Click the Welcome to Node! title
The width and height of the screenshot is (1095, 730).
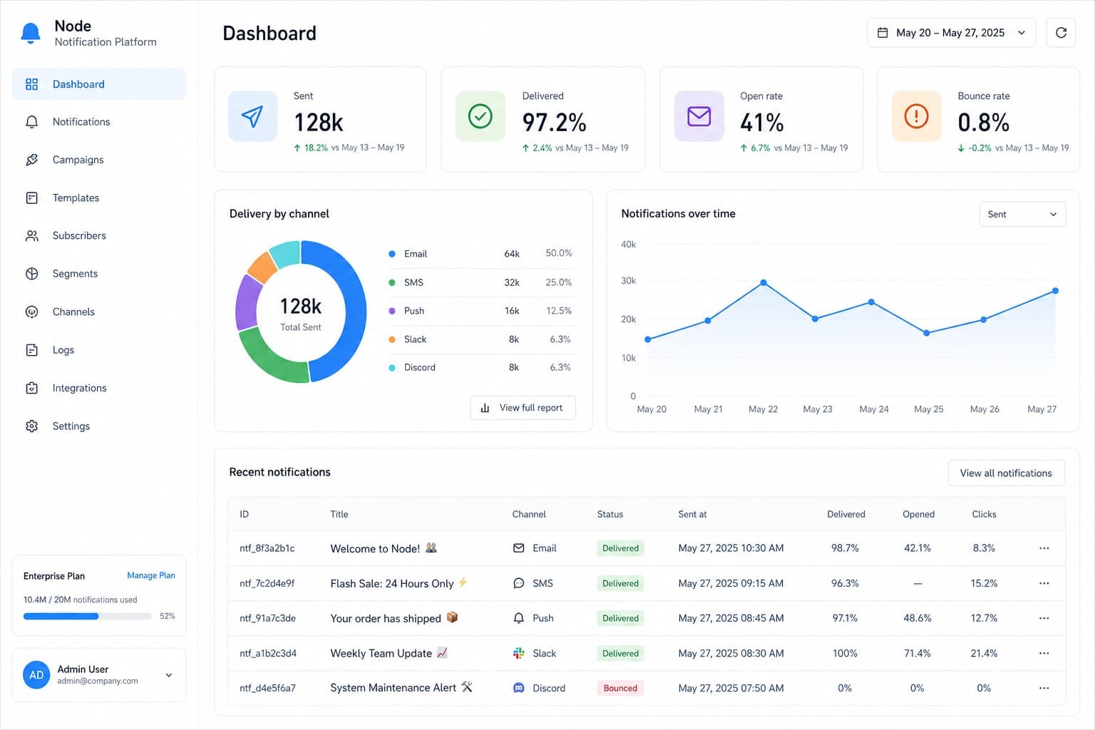[375, 548]
